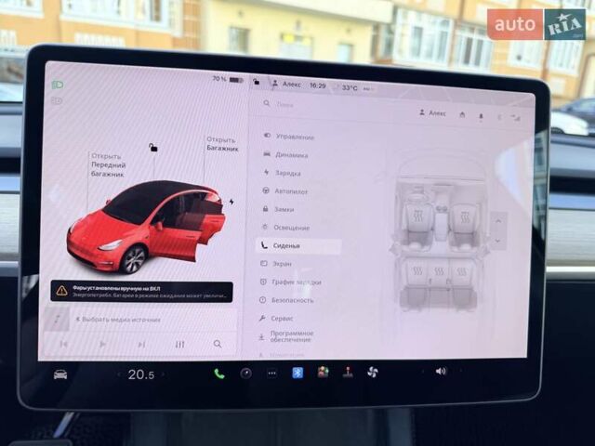The image size is (595, 446).
Task: Open the media equalizer icon
Action: [x=179, y=344]
